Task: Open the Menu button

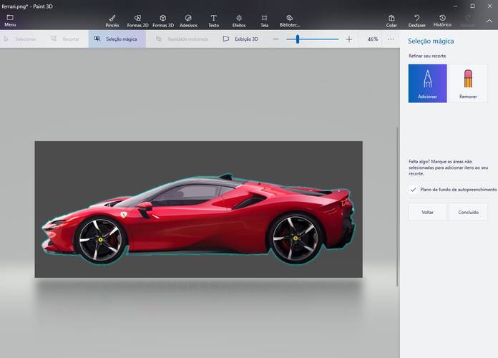Action: [x=10, y=21]
